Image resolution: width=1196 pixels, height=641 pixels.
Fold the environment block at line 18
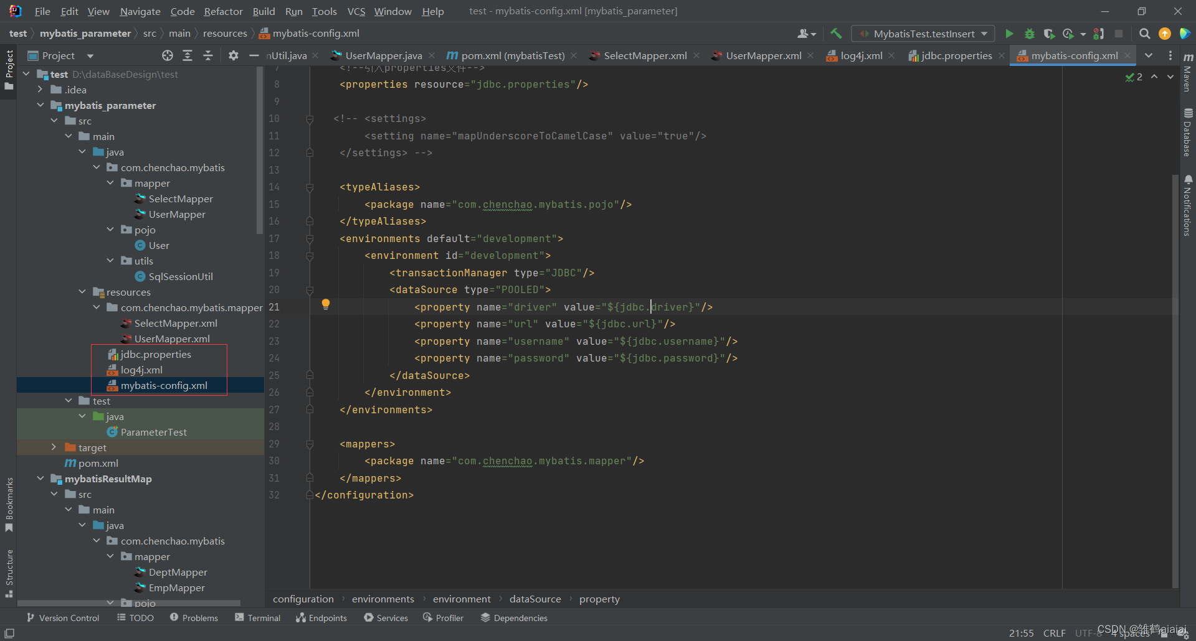click(310, 256)
